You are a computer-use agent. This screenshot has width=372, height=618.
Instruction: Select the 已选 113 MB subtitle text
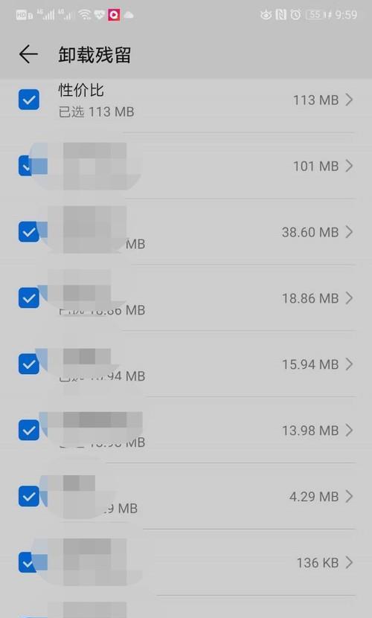click(x=96, y=112)
